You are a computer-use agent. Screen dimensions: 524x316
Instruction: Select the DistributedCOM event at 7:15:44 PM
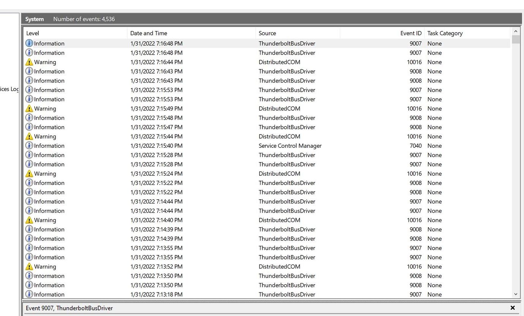(x=190, y=136)
